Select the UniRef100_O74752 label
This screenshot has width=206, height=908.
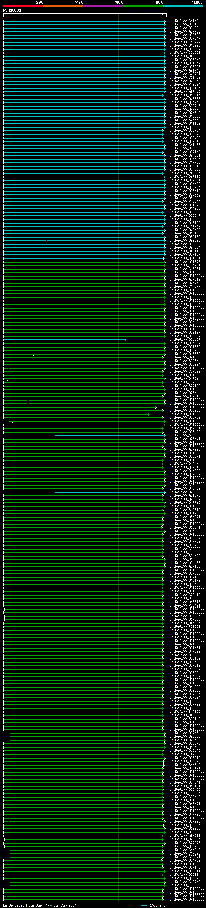pos(185,860)
